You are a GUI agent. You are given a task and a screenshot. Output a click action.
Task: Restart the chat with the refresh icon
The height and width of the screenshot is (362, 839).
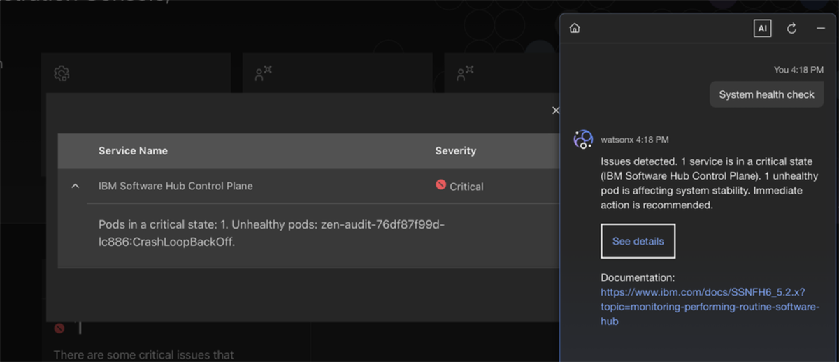(791, 29)
